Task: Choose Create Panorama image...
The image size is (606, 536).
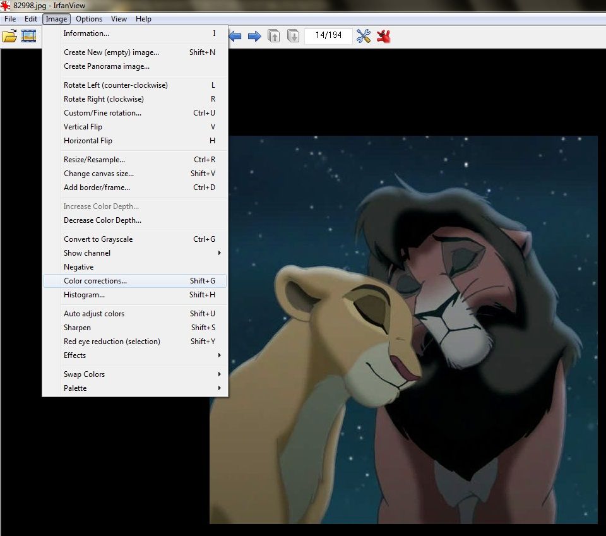Action: tap(135, 66)
